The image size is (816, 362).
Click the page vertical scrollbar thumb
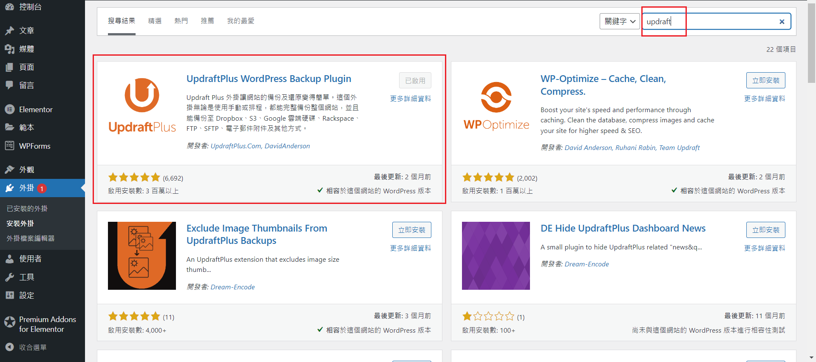(812, 44)
